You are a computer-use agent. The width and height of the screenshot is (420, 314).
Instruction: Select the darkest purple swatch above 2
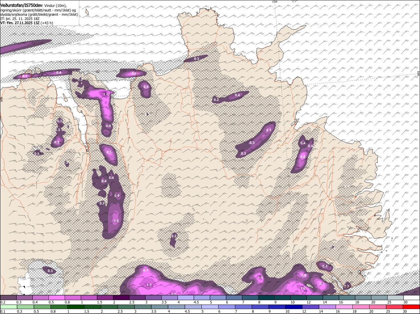(121, 298)
